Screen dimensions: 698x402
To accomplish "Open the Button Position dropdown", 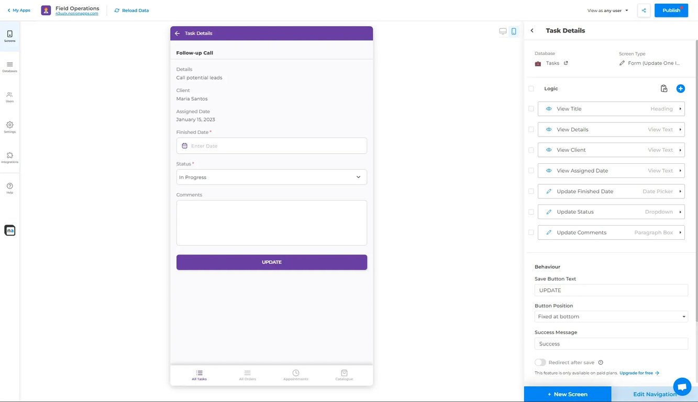I will [611, 317].
